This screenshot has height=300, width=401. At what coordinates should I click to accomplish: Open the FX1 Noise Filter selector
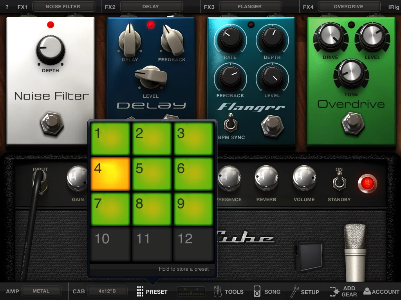(x=63, y=6)
